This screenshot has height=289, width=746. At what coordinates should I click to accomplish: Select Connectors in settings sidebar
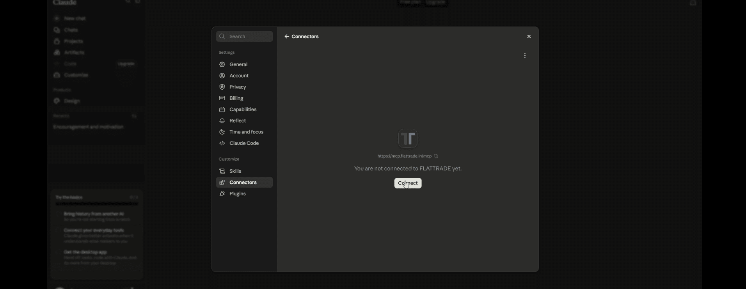244,183
